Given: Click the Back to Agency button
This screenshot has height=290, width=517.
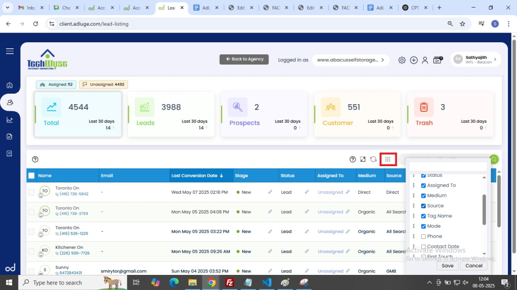Looking at the screenshot, I should (x=244, y=59).
